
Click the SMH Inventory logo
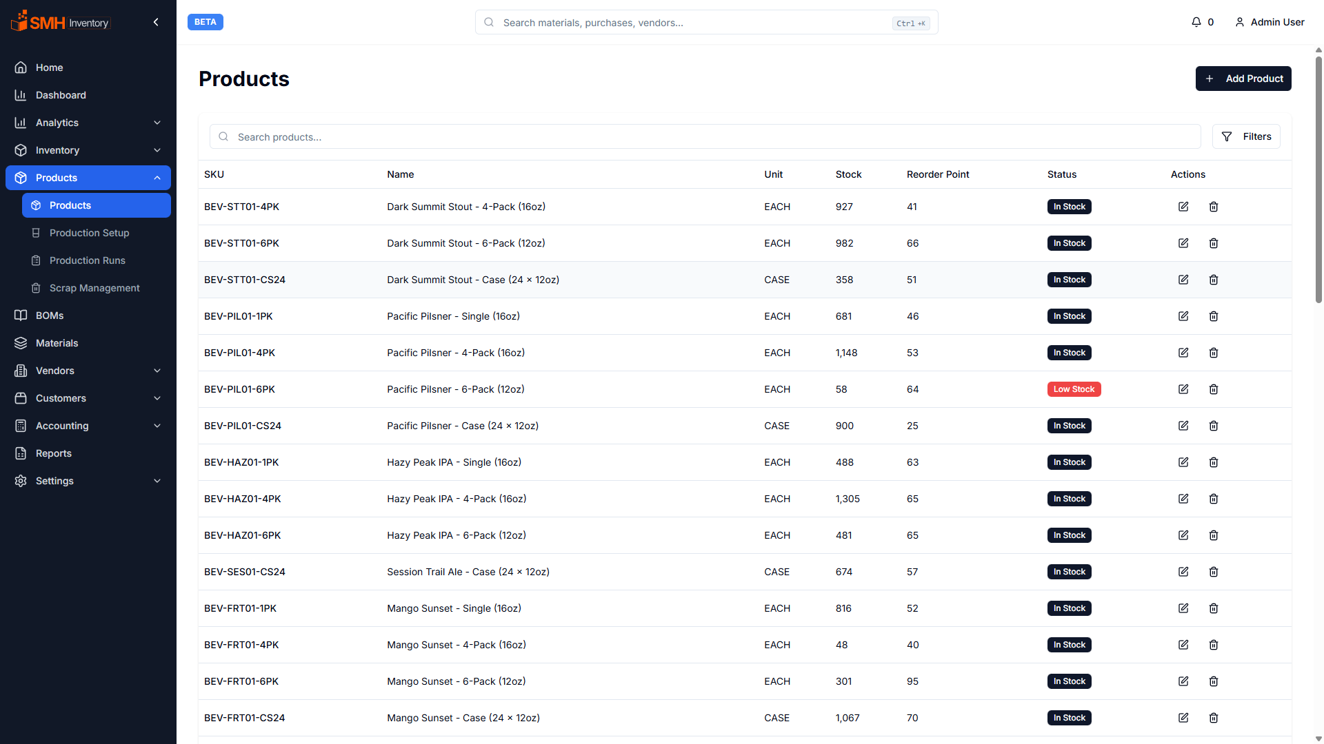(x=61, y=22)
